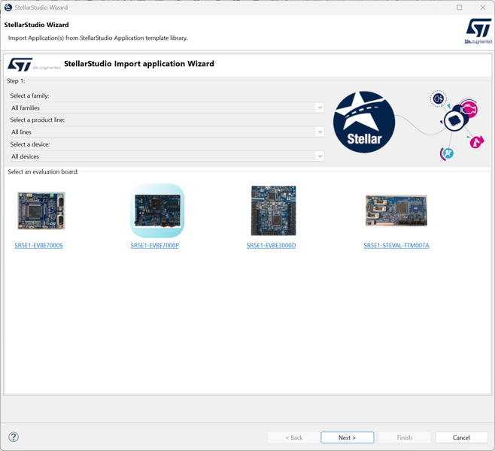Click the disabled Finish button
This screenshot has width=495, height=451.
pos(405,437)
